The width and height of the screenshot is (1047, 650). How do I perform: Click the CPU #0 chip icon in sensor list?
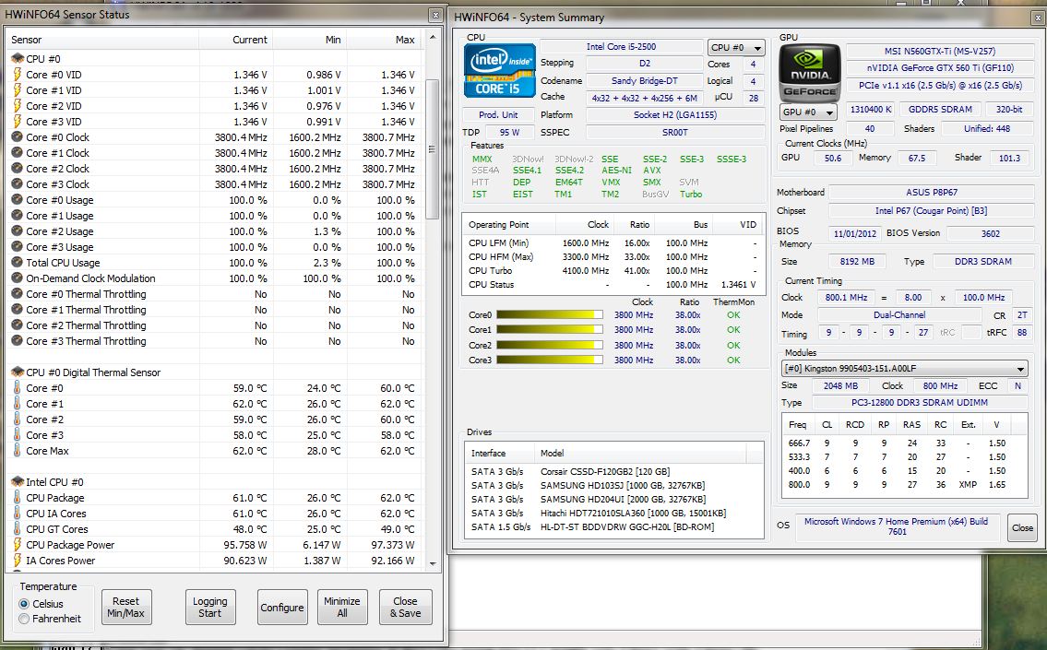tap(18, 59)
